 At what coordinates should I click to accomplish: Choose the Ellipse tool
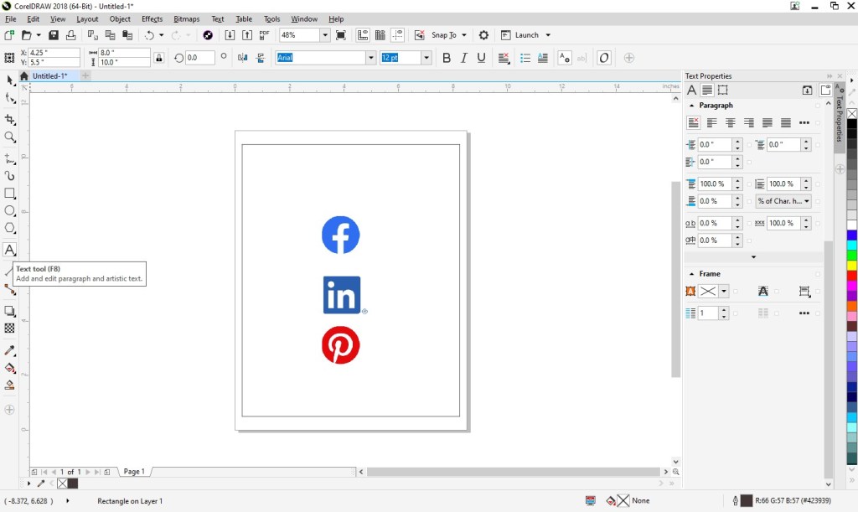pos(10,211)
